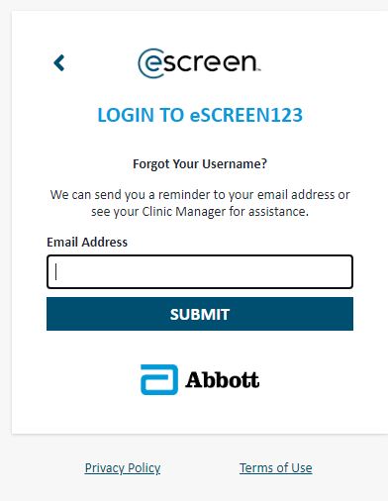The width and height of the screenshot is (388, 501).
Task: Go back using the left chevron arrow
Action: (x=59, y=62)
